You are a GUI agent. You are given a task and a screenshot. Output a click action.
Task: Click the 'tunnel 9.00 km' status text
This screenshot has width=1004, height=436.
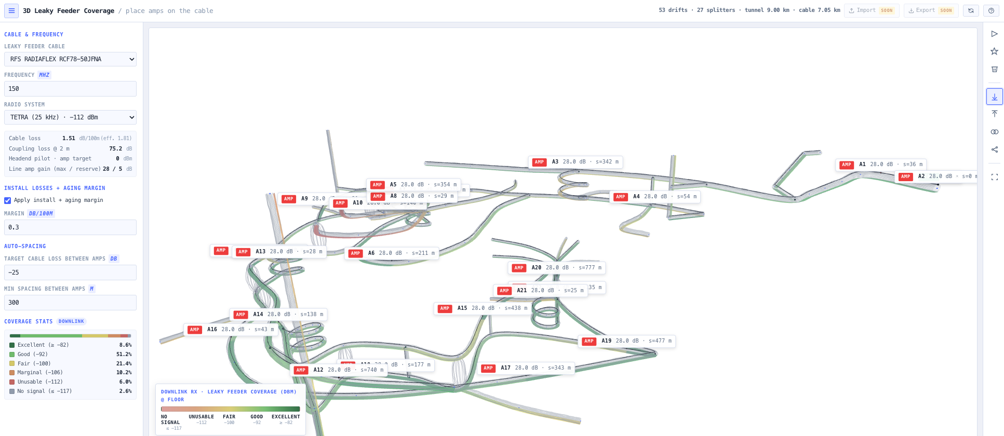(767, 10)
